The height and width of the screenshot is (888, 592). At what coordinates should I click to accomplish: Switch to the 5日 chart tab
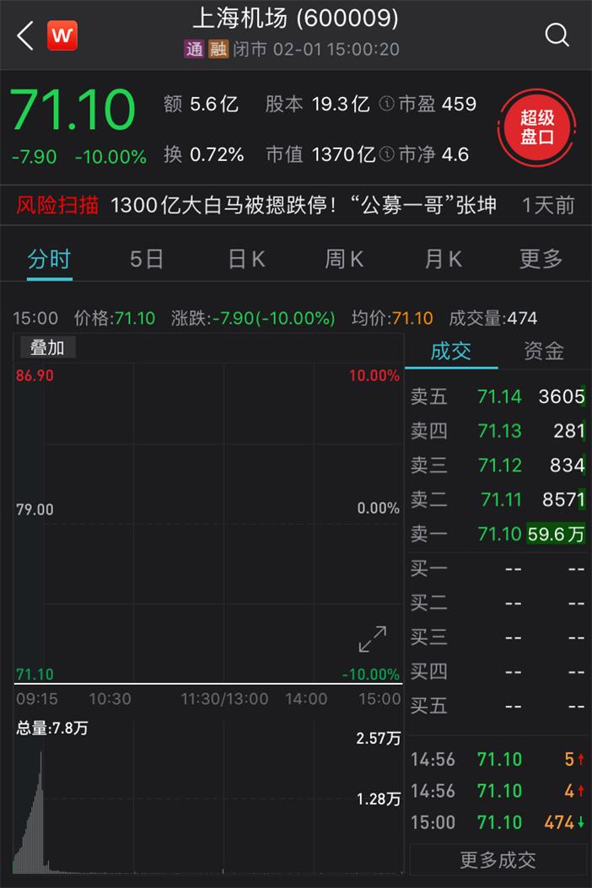pos(147,260)
